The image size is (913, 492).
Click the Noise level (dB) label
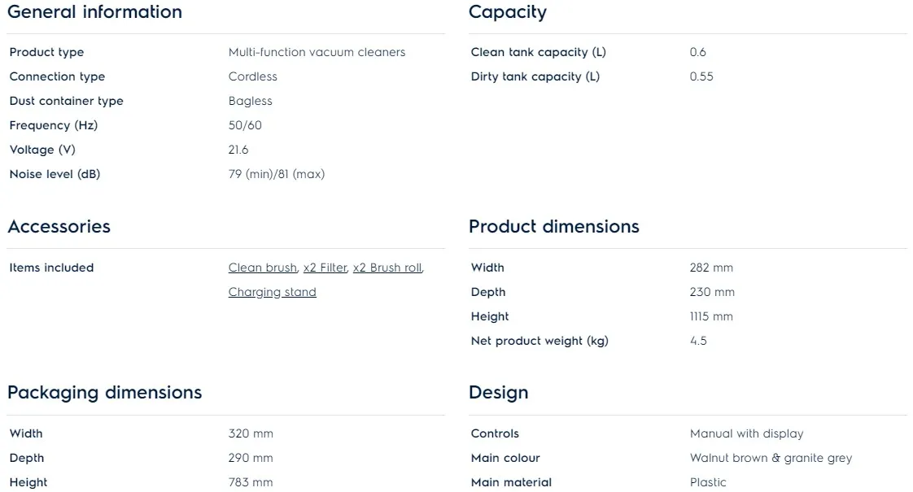(x=55, y=174)
